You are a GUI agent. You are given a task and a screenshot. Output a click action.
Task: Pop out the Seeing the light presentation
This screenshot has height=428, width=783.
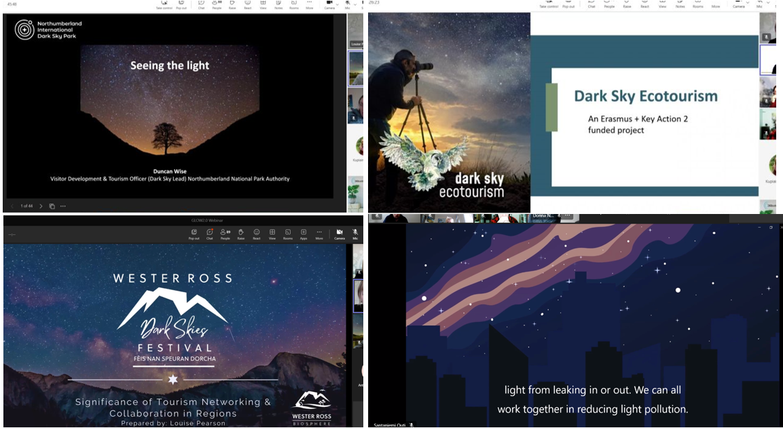click(x=182, y=5)
